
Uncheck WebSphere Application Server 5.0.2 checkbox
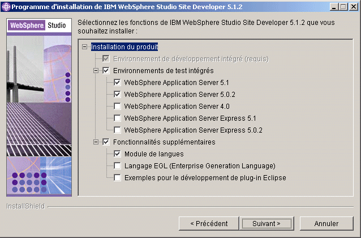tap(117, 94)
